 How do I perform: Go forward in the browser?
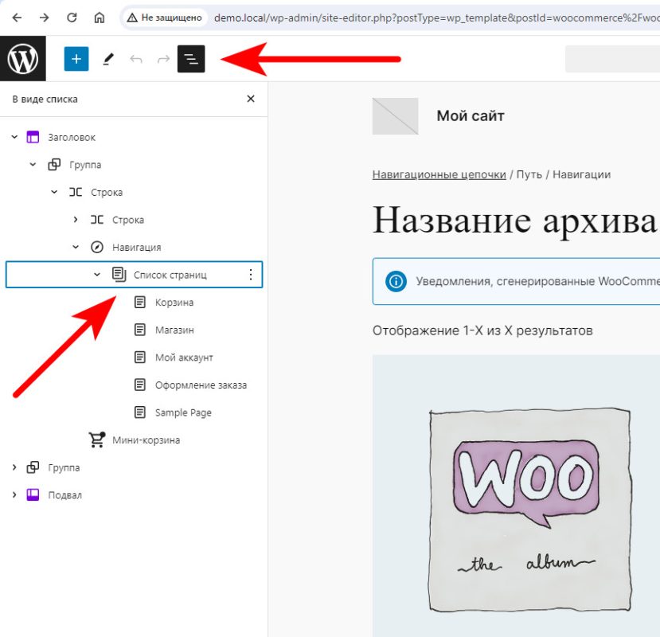[45, 18]
